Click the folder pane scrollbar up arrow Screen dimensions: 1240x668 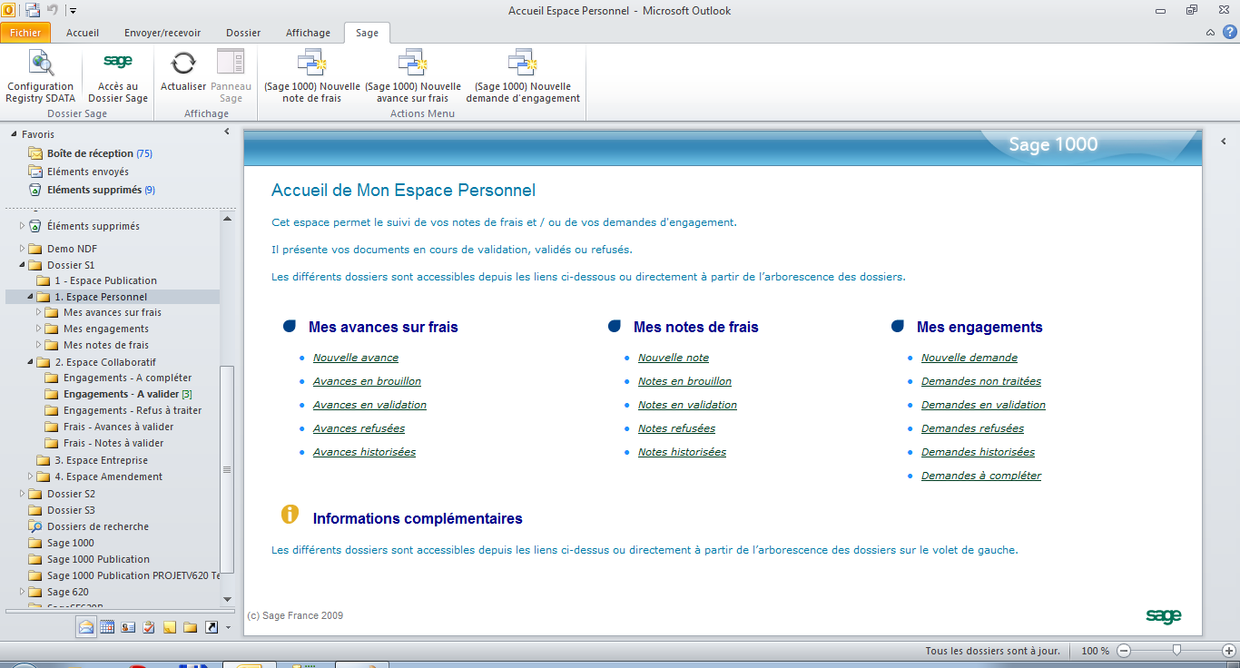point(227,218)
